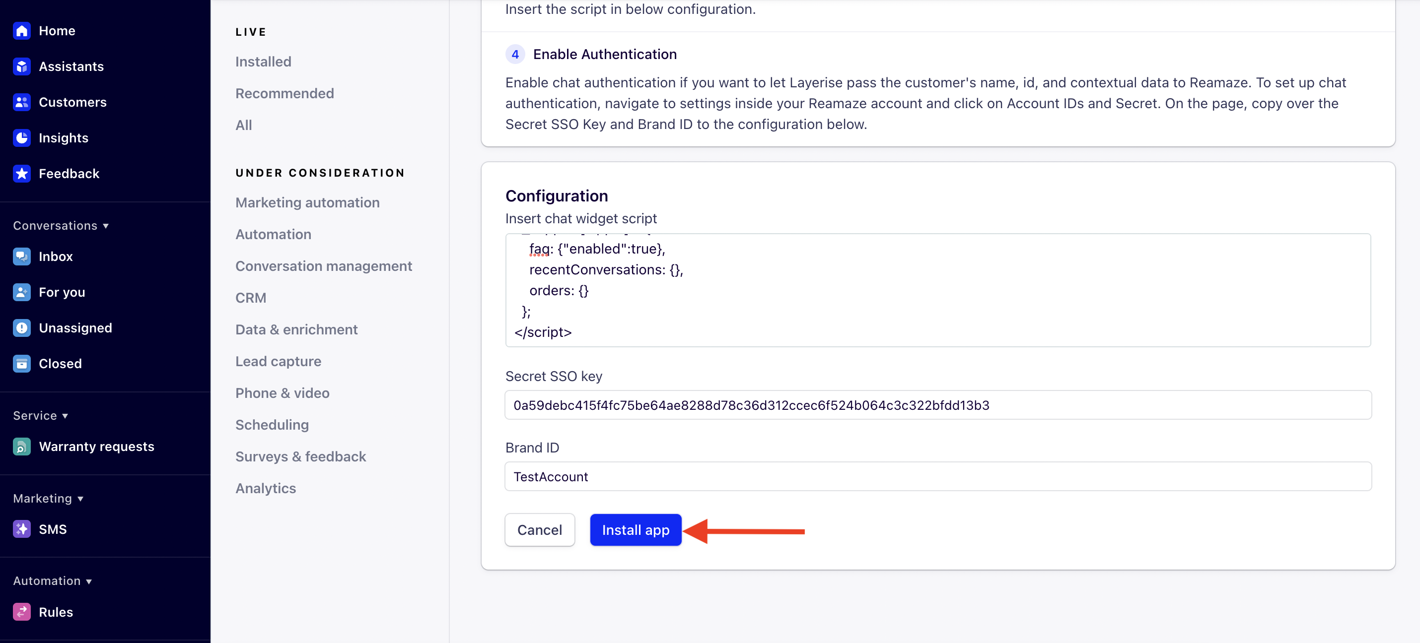Viewport: 1420px width, 643px height.
Task: Collapse the Conversations section
Action: [105, 226]
